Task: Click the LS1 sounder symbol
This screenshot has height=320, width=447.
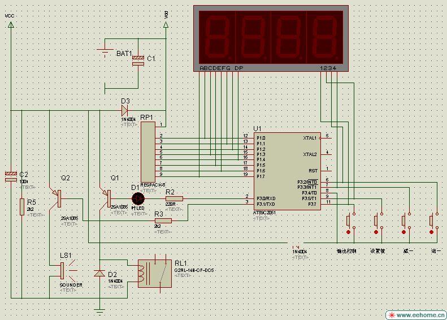Action: [67, 270]
